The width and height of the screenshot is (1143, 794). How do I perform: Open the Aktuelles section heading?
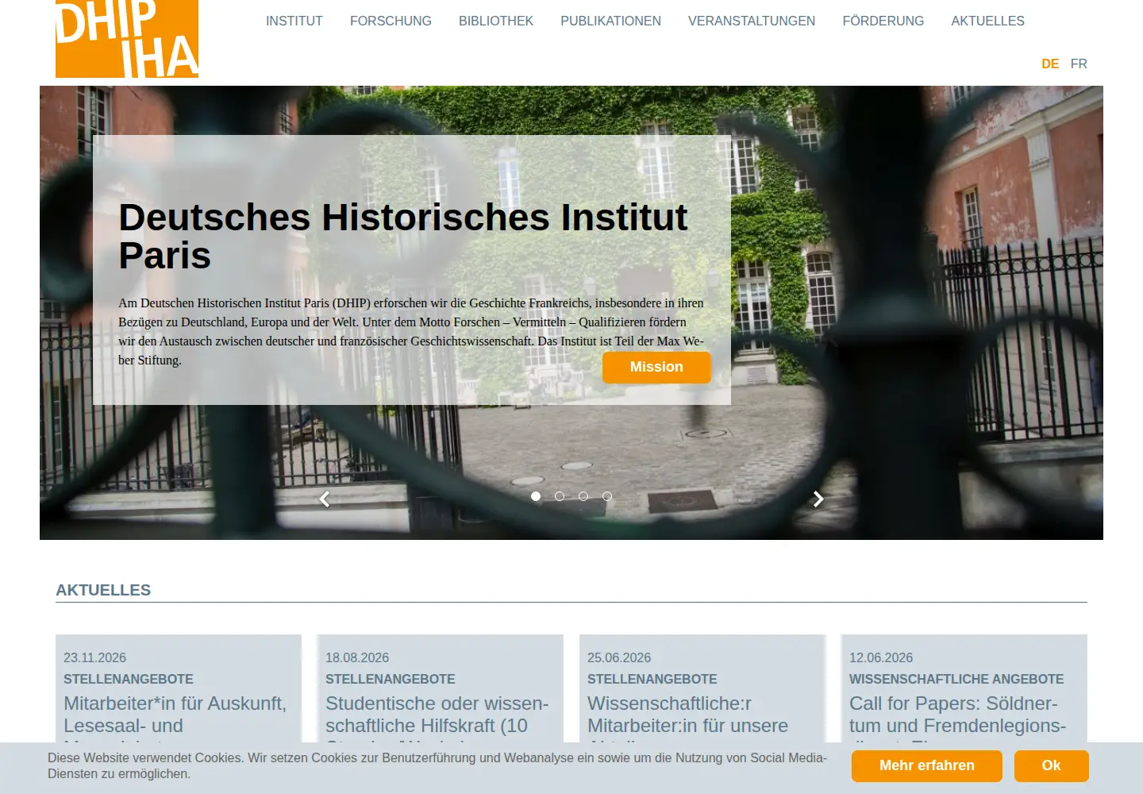[x=103, y=590]
